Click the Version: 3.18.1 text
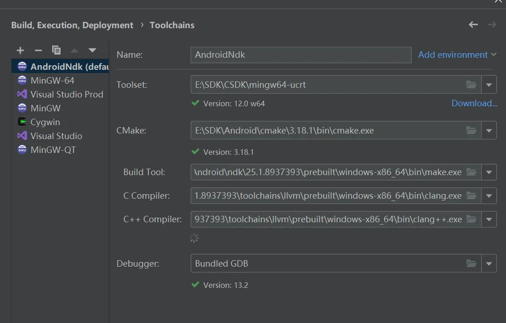Image resolution: width=506 pixels, height=323 pixels. pyautogui.click(x=228, y=152)
